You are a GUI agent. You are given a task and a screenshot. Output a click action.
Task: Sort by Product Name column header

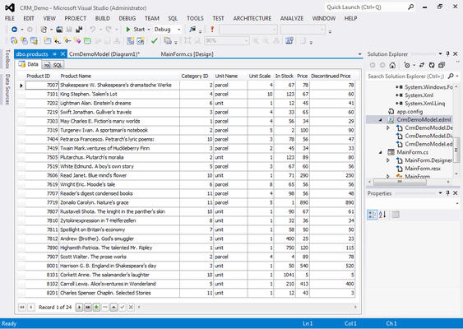tap(119, 76)
